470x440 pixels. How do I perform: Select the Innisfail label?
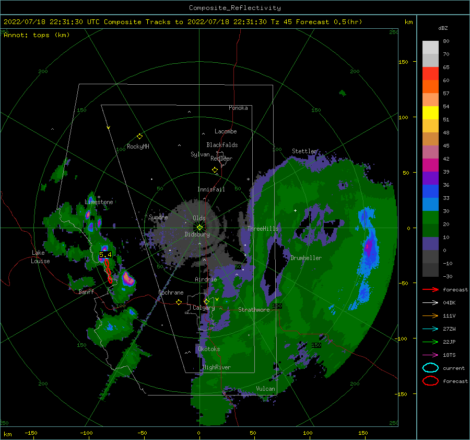tap(211, 189)
